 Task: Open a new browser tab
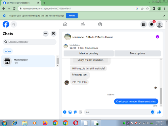coord(44,3)
